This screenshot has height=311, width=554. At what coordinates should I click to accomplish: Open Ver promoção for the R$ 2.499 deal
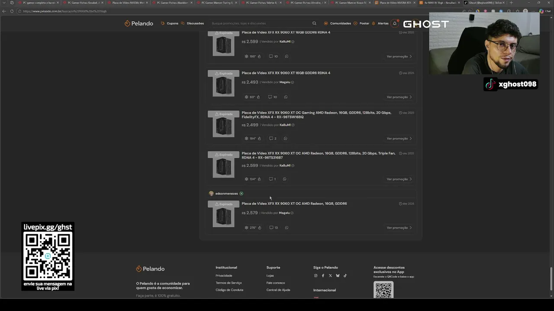[x=399, y=138]
